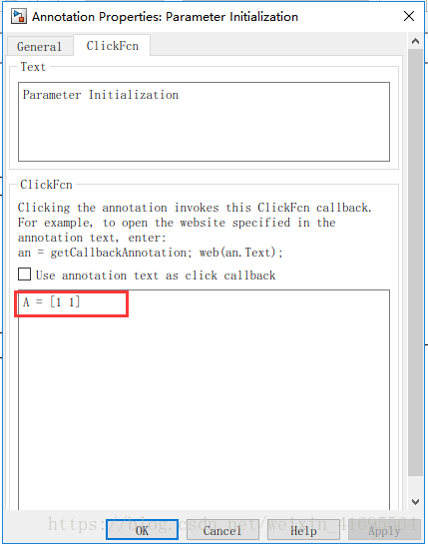Enable Use annotation text as click callback checkbox
Screen dimensions: 428x544
(x=24, y=274)
